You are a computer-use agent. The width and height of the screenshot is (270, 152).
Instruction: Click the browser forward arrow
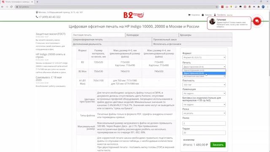click(7, 7)
